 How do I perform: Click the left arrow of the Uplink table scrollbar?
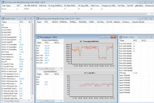38,101
